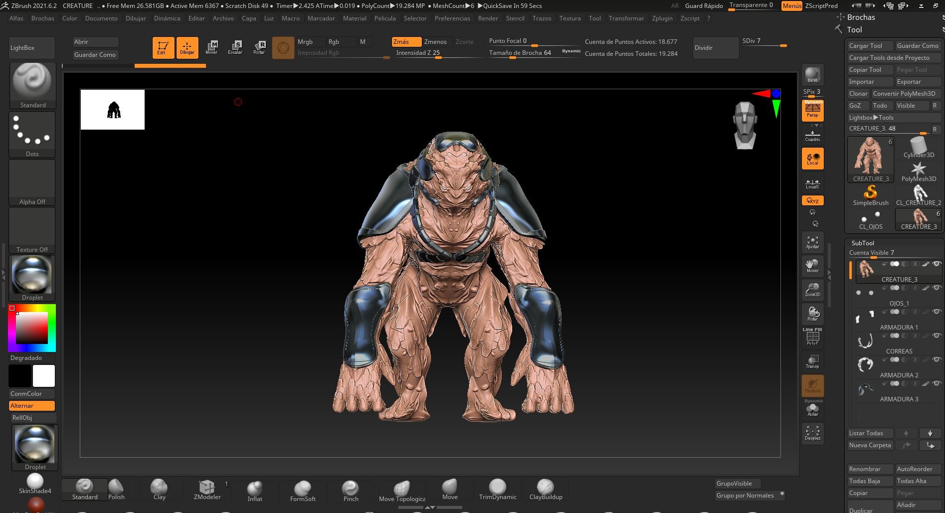Click the Rotar icon in right shelf
This screenshot has height=513, width=945.
click(x=812, y=314)
